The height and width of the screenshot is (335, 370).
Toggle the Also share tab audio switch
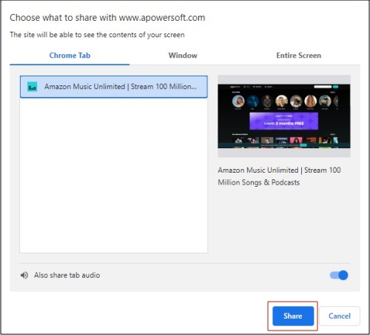tap(339, 275)
